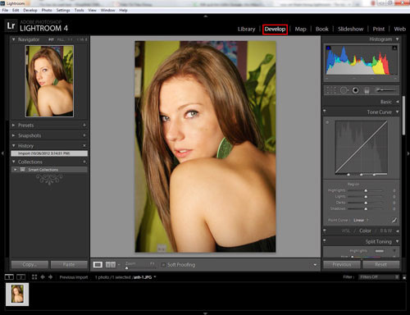
Task: Clear History with the X icon
Action: click(x=84, y=145)
